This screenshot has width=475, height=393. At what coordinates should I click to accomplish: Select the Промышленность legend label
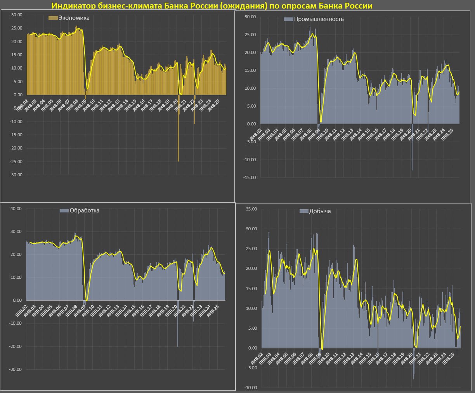[x=319, y=19]
